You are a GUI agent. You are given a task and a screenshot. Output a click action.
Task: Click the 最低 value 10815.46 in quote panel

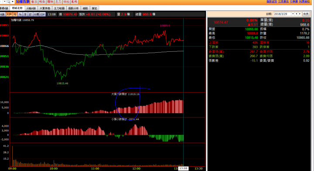click(251, 37)
